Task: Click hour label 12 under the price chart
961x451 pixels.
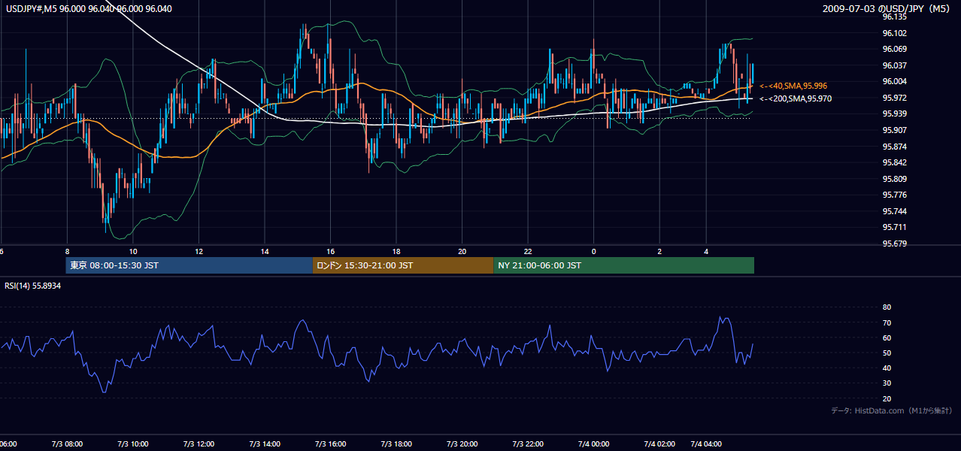Action: [x=199, y=251]
